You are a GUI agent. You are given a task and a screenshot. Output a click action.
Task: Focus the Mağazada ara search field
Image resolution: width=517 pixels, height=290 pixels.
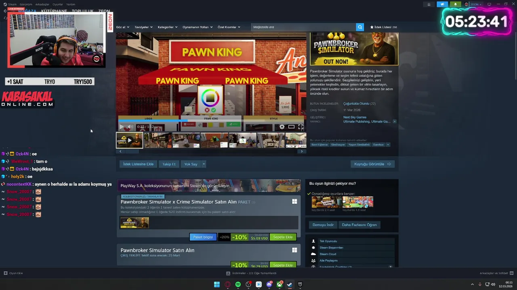coord(303,27)
